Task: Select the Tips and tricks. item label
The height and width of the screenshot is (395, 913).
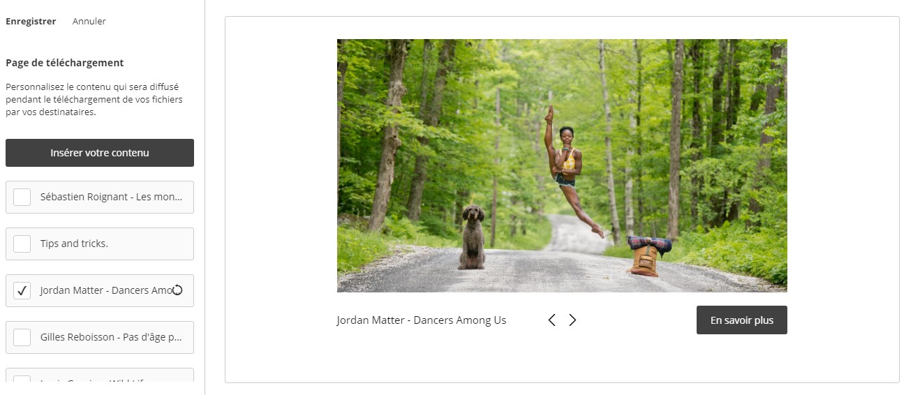Action: (74, 244)
